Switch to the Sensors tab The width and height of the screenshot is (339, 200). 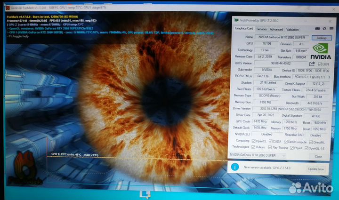[x=261, y=29]
